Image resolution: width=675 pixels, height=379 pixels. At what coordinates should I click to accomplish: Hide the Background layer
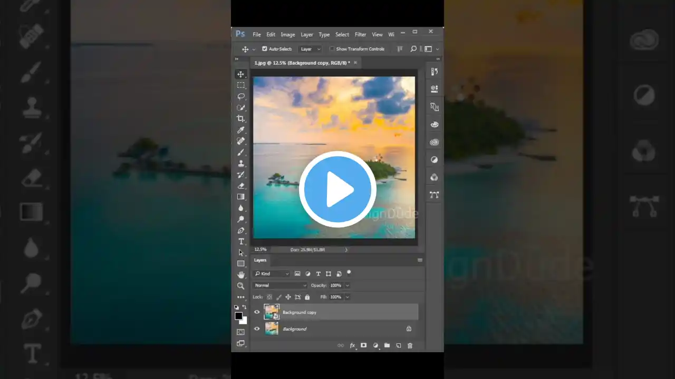[257, 329]
